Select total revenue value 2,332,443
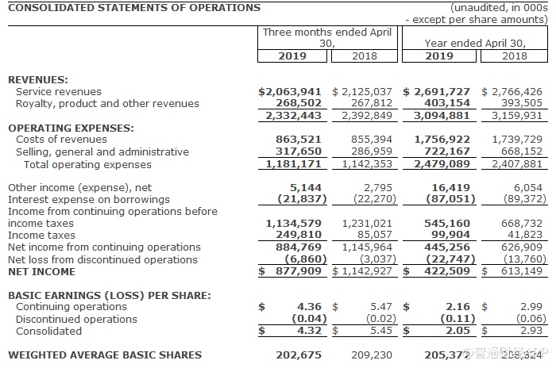 (293, 116)
